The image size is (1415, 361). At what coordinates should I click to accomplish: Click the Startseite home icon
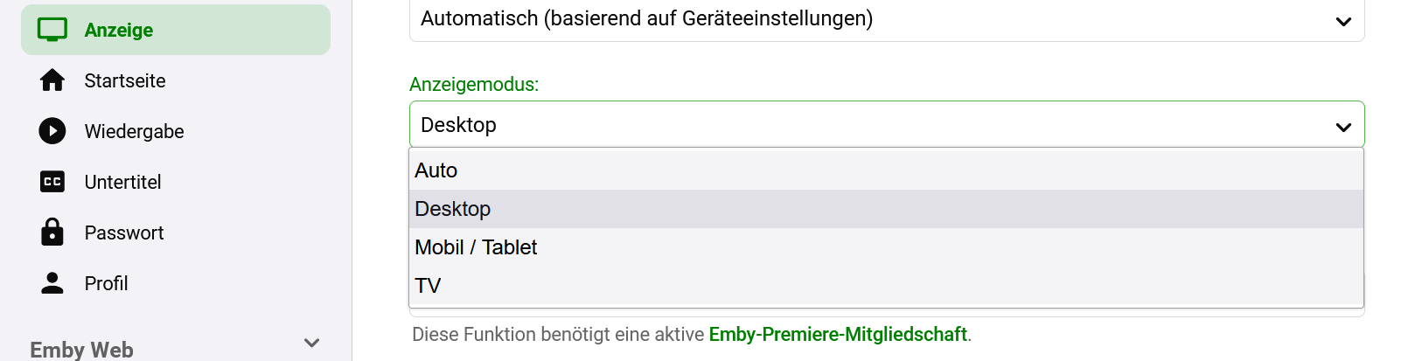click(52, 80)
